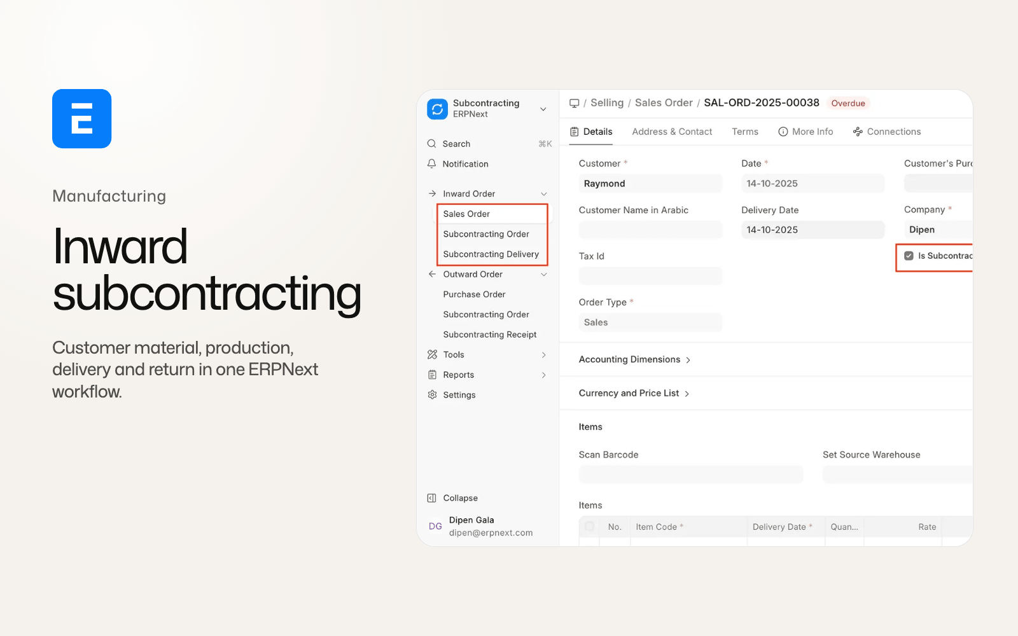This screenshot has height=636, width=1018.
Task: Click the desktop icon in breadcrumb
Action: tap(575, 103)
